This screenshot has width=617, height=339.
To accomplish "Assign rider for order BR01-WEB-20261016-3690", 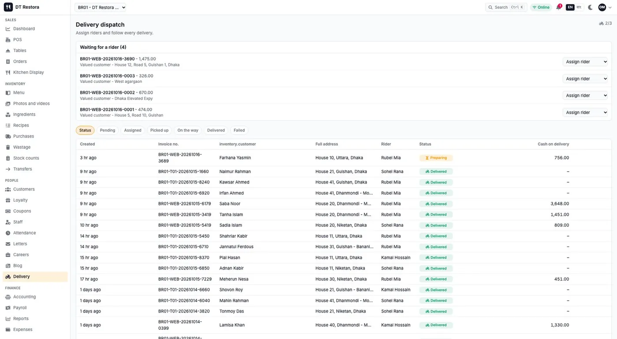I will click(x=585, y=62).
